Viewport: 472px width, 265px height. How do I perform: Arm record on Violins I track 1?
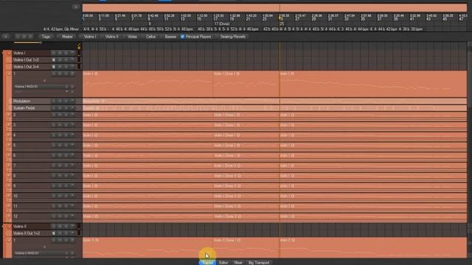click(x=66, y=74)
